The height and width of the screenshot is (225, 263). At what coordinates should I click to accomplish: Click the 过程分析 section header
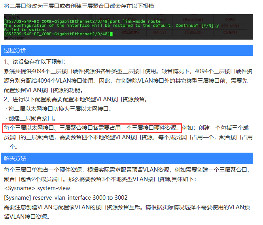127,50
